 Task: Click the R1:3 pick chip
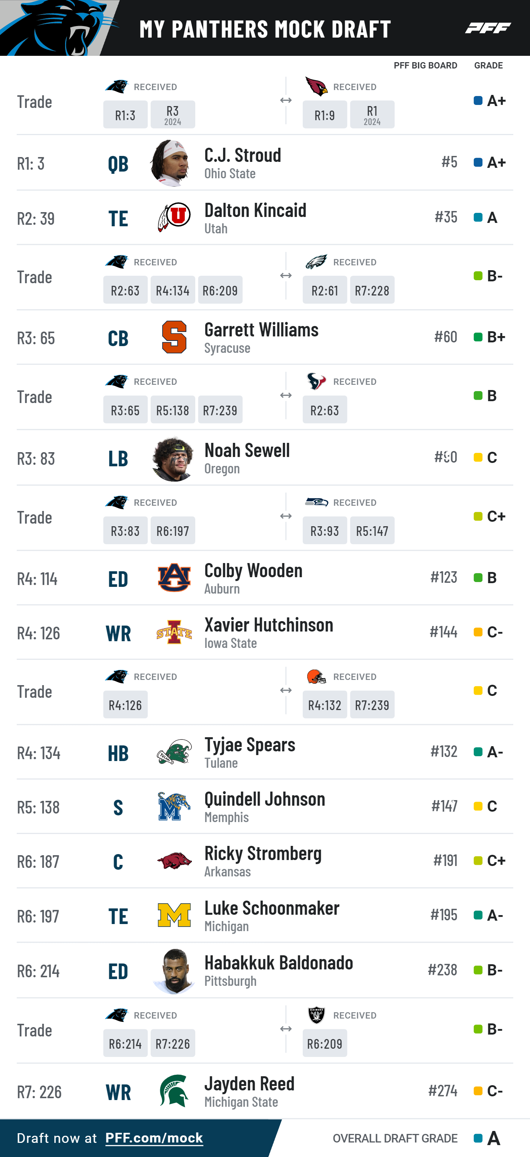(x=125, y=115)
